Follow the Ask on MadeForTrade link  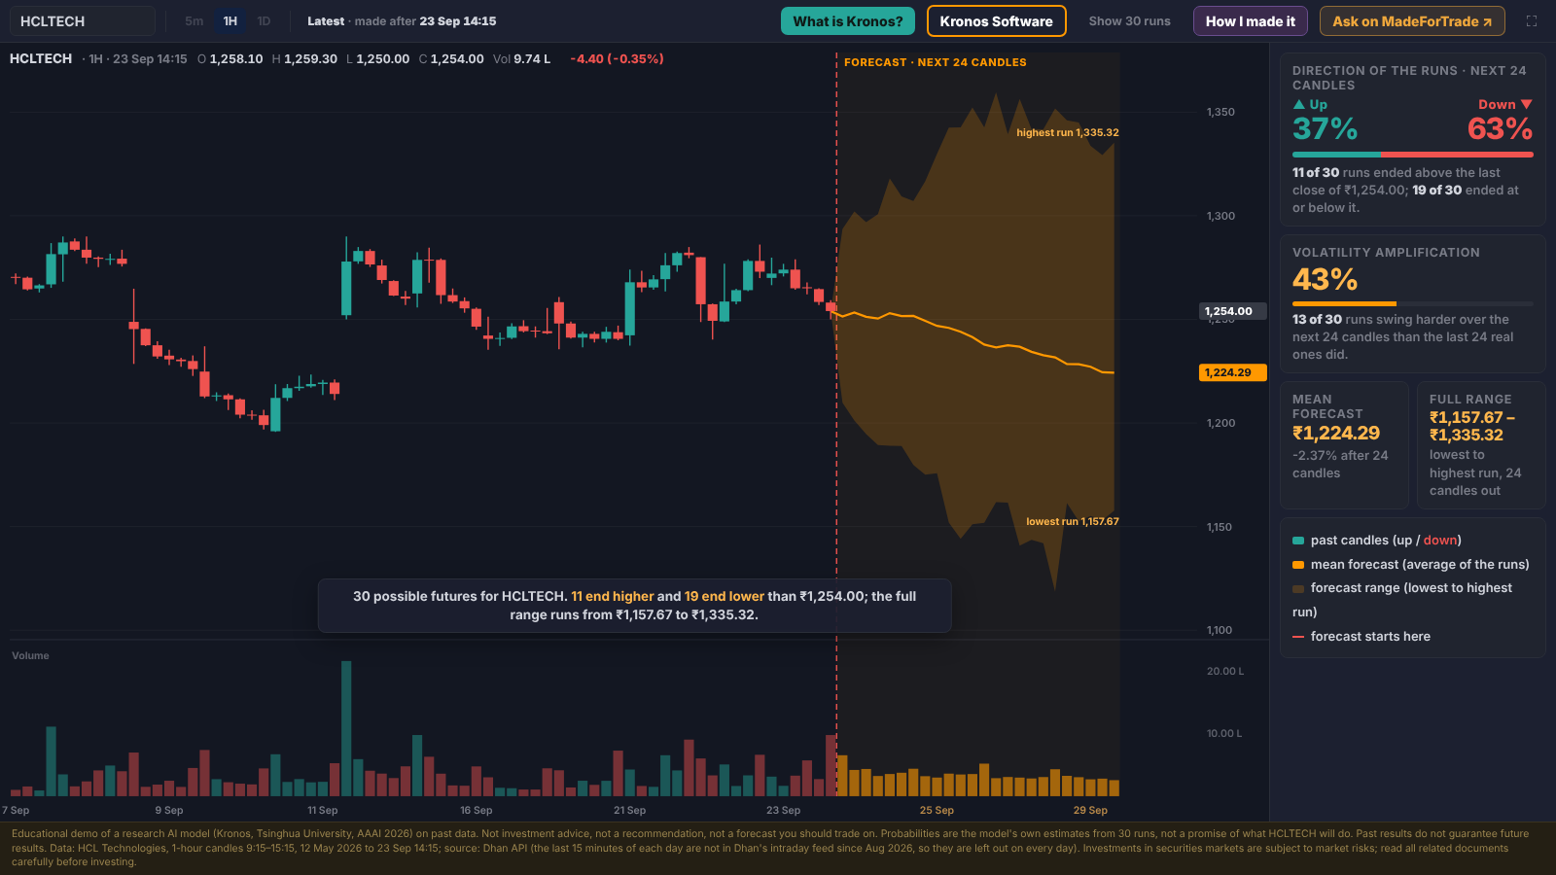(1412, 21)
